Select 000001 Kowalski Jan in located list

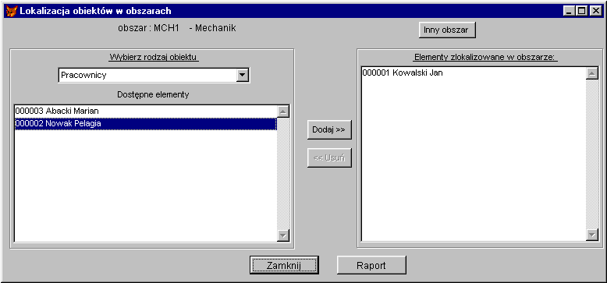pos(474,73)
